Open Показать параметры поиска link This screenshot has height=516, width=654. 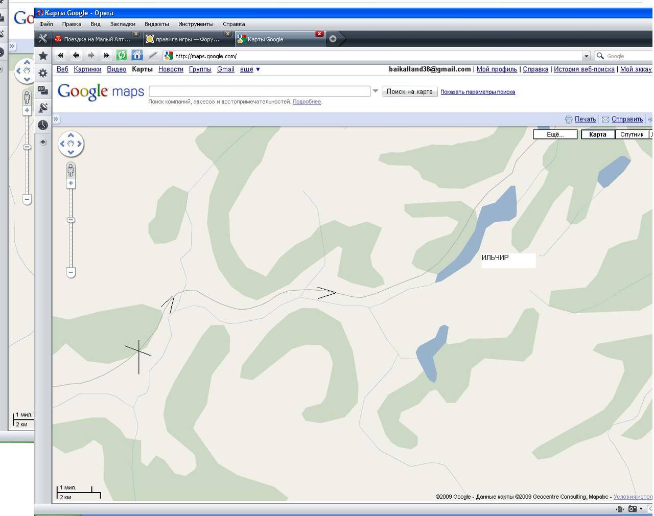(x=478, y=92)
